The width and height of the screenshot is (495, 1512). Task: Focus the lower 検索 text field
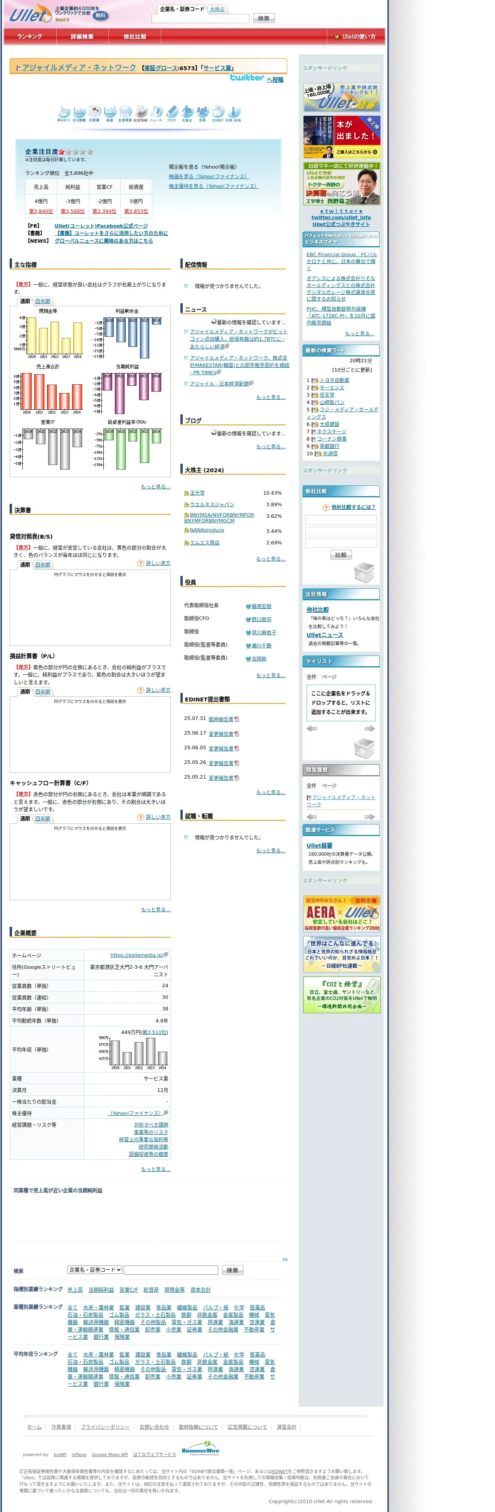tap(171, 1270)
